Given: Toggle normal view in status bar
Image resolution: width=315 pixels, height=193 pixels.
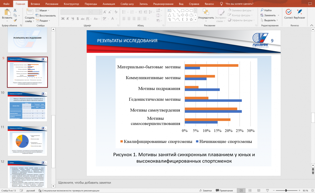Looking at the screenshot, I should [x=241, y=190].
